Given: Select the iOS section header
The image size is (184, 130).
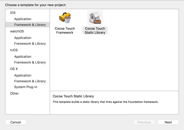Looking at the screenshot, I should point(13,13).
